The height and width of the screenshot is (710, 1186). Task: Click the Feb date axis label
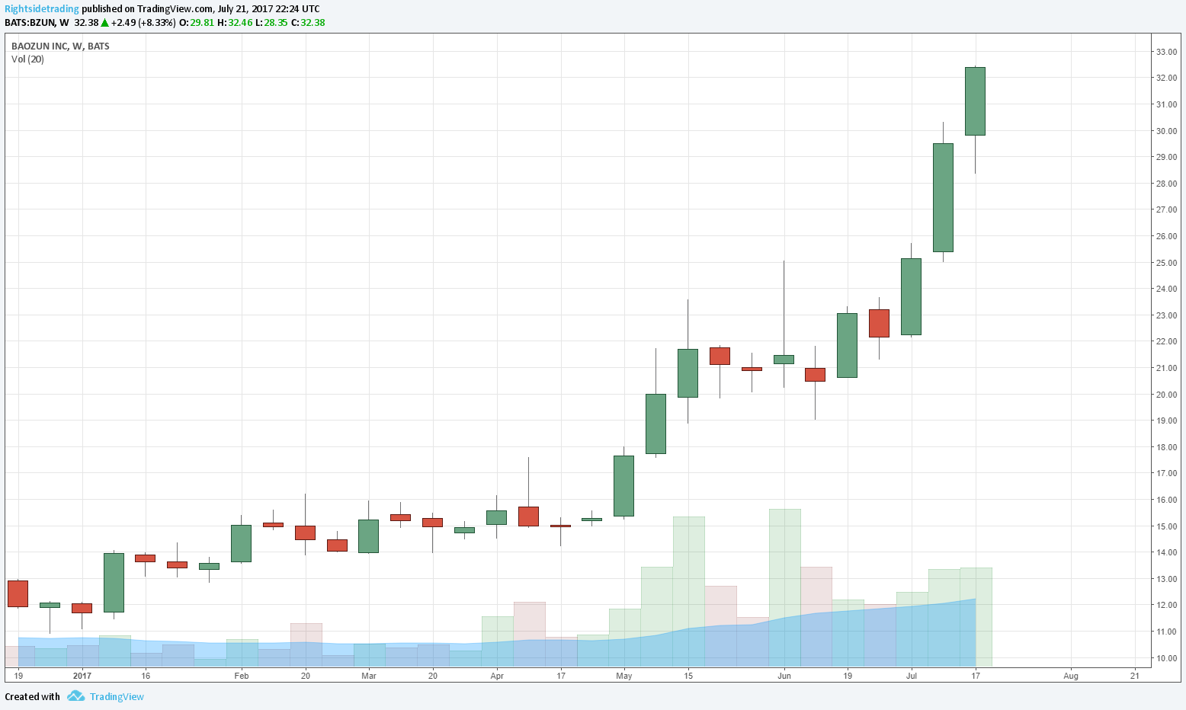(242, 676)
